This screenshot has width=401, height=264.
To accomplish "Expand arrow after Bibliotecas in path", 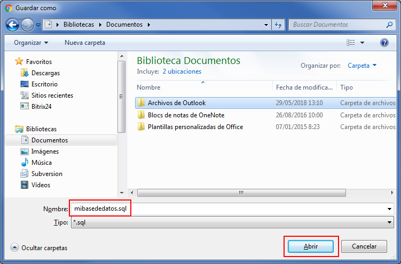I will (100, 25).
